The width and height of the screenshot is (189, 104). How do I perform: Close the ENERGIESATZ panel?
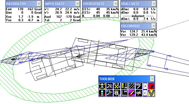click(x=116, y=4)
